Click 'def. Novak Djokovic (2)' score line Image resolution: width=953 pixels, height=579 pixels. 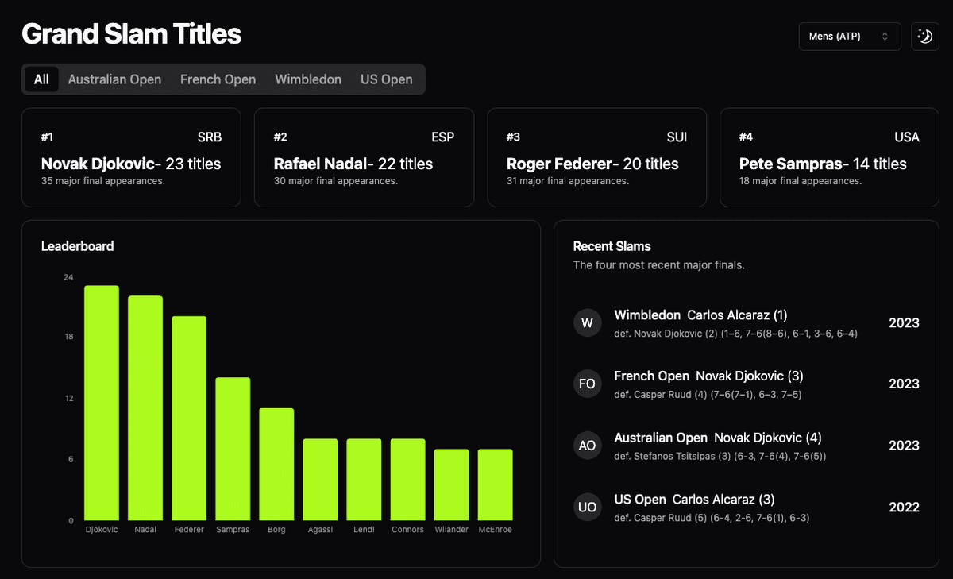click(x=736, y=334)
